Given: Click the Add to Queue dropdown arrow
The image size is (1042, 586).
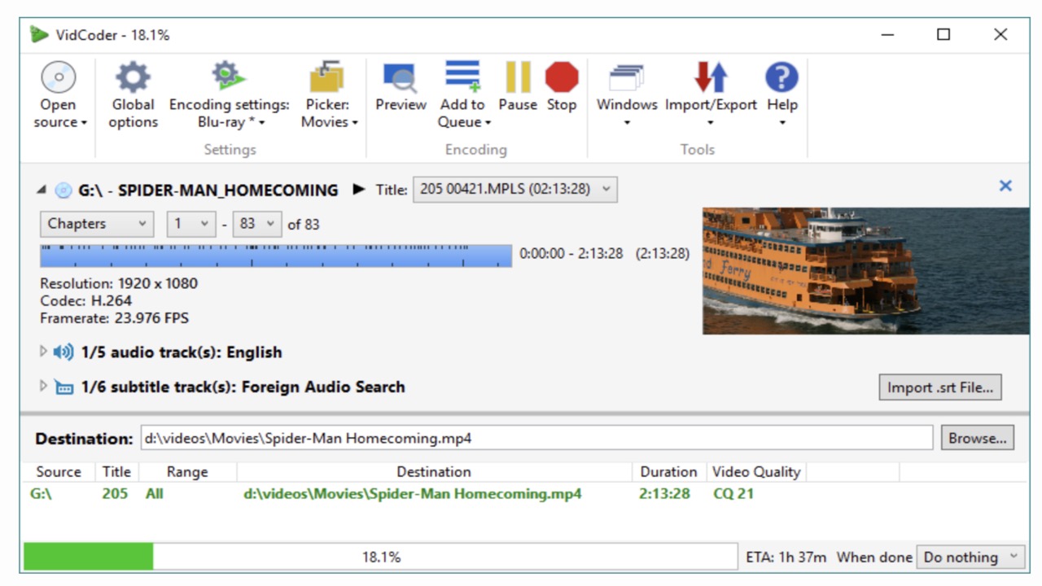Looking at the screenshot, I should coord(488,123).
